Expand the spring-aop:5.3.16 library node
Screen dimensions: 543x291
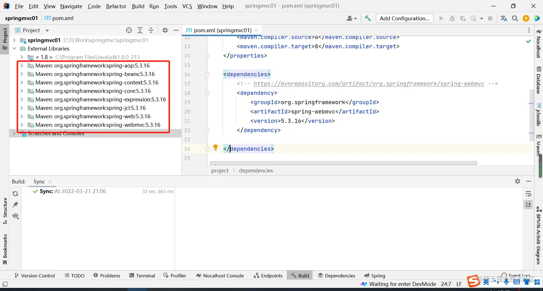point(22,66)
